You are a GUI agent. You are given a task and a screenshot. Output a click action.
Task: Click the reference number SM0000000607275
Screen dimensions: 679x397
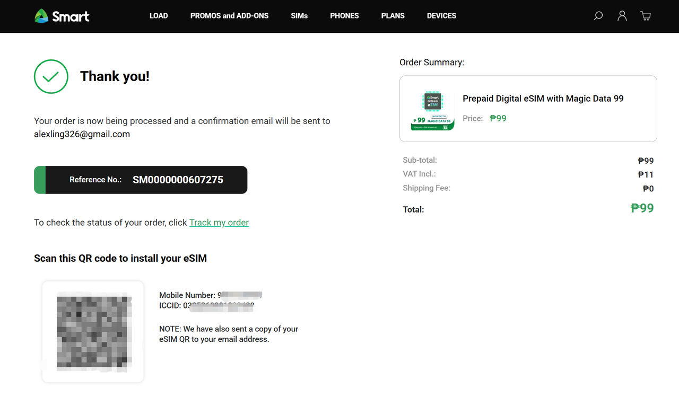(178, 180)
